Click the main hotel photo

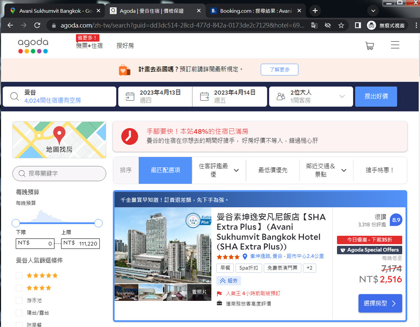coord(163,245)
